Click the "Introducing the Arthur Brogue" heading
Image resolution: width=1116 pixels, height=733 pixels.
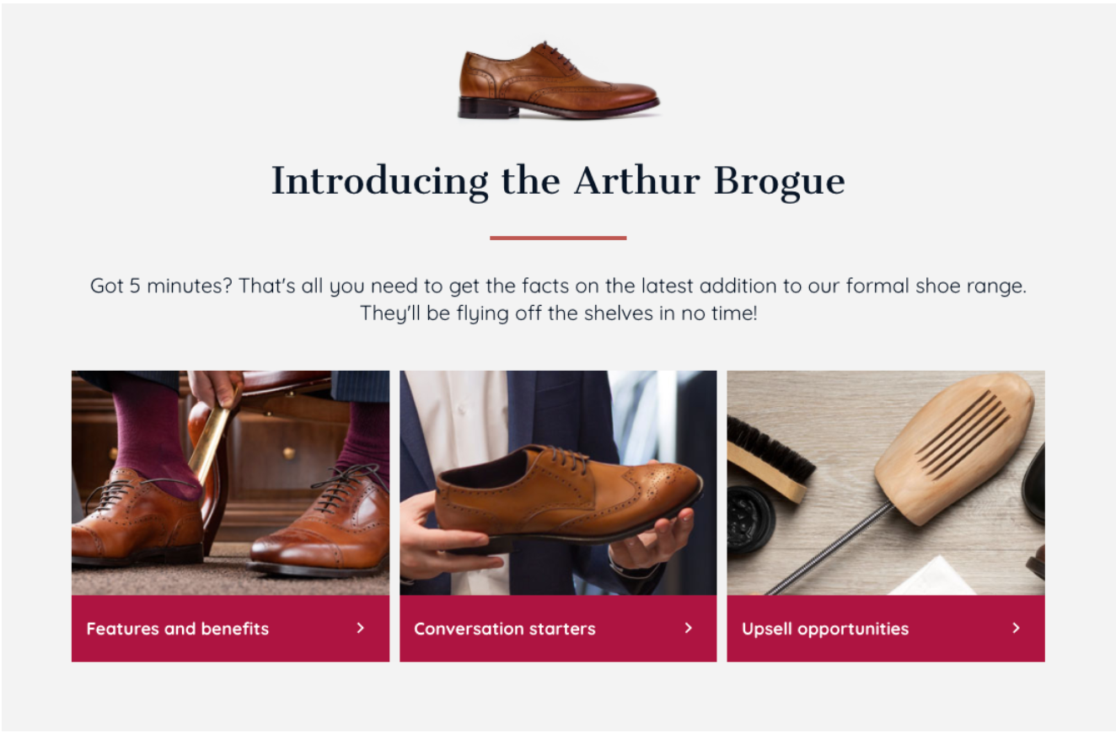tap(558, 181)
